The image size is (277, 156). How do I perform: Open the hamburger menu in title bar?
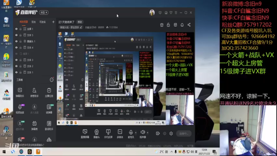pos(176,12)
